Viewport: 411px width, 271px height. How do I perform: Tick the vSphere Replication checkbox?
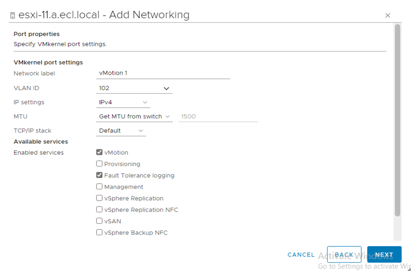(99, 198)
